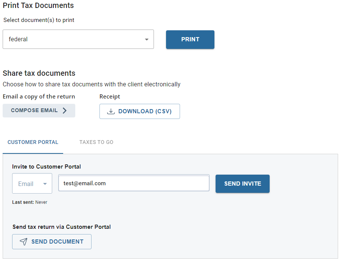The height and width of the screenshot is (261, 340).
Task: Expand the Email invite method dropdown
Action: coord(32,183)
